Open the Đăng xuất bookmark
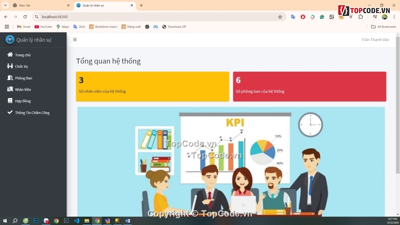This screenshot has height=225, width=400. (x=131, y=27)
